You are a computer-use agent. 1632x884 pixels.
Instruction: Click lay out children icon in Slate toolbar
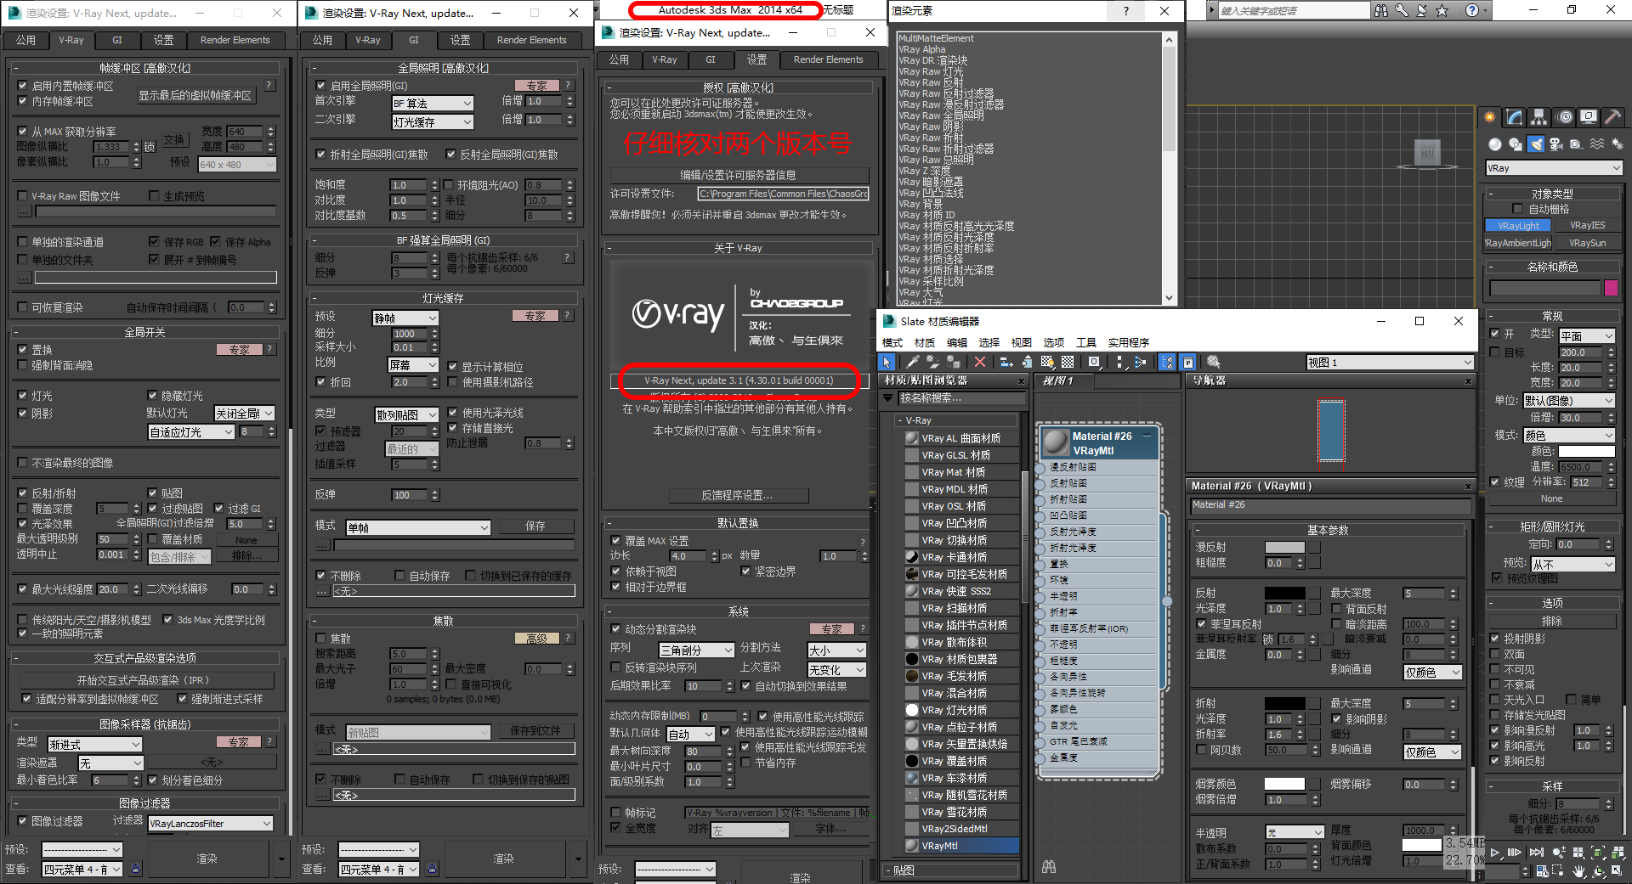coord(1141,362)
